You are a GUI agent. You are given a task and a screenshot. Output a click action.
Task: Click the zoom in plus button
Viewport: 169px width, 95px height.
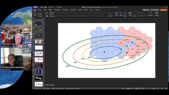click(159, 89)
